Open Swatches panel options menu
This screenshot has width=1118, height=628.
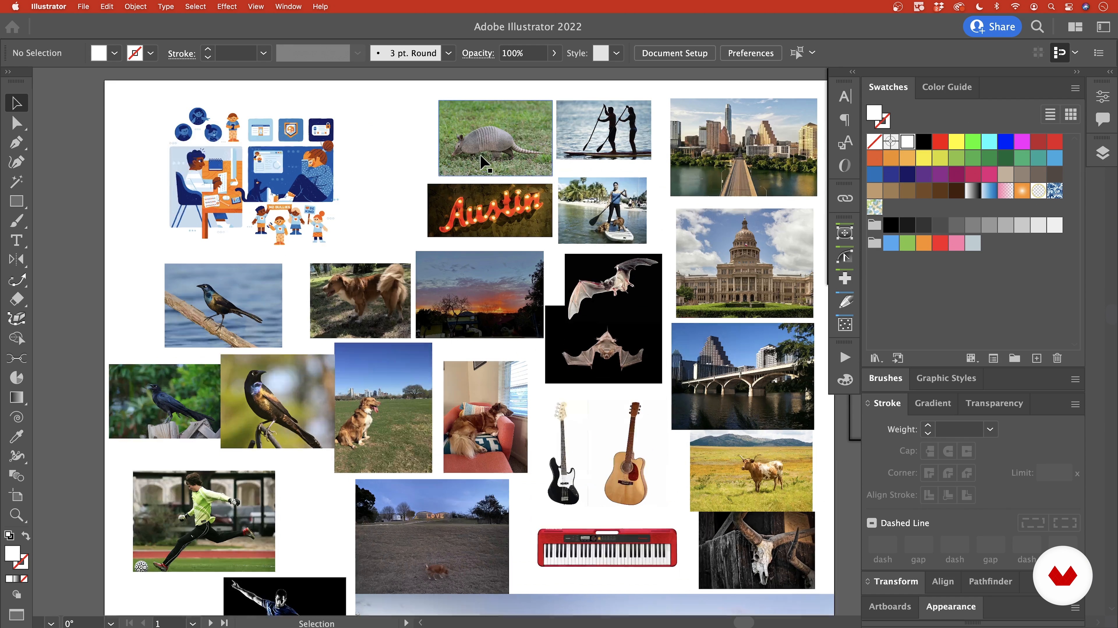click(1075, 88)
